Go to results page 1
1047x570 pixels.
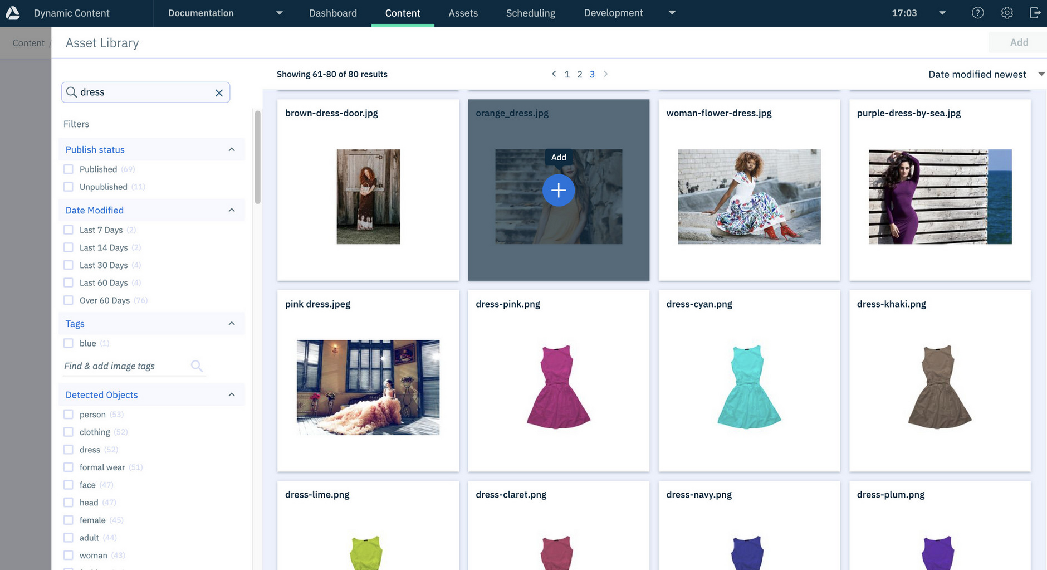pyautogui.click(x=567, y=74)
